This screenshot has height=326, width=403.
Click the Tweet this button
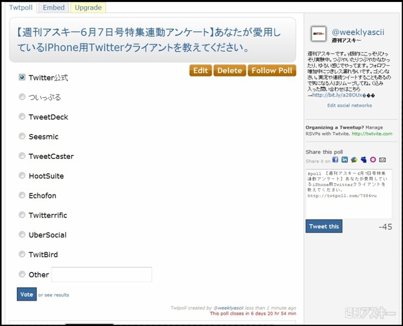[324, 226]
